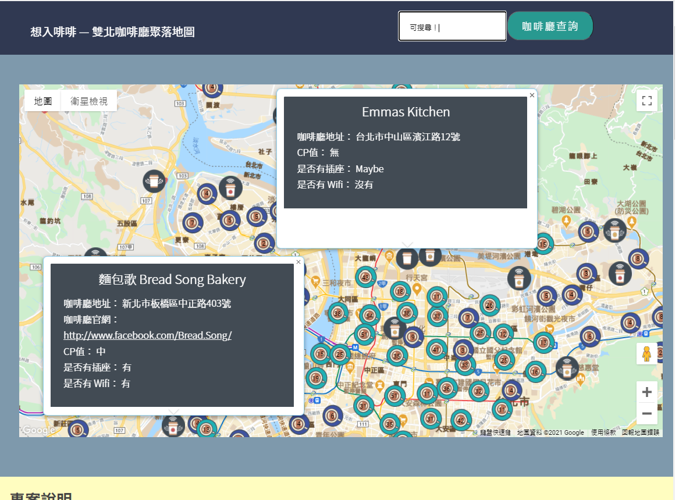The width and height of the screenshot is (679, 500).
Task: Click the cluster marker showing 36
Action: 447,388
